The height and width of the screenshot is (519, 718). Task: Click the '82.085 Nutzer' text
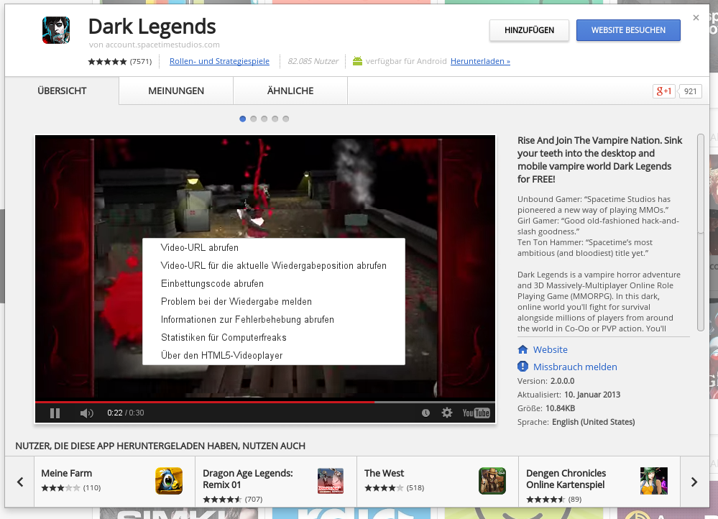pos(313,61)
